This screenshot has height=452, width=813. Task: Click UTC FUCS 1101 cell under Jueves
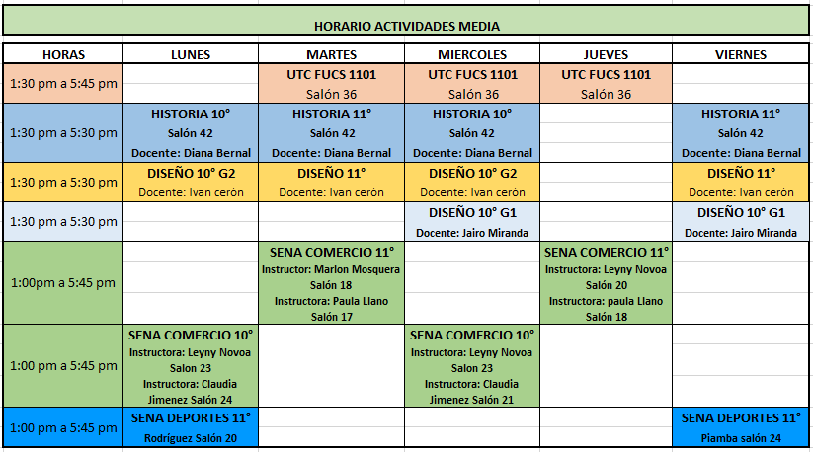(x=606, y=74)
